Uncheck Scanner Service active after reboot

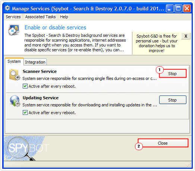pos(25,86)
